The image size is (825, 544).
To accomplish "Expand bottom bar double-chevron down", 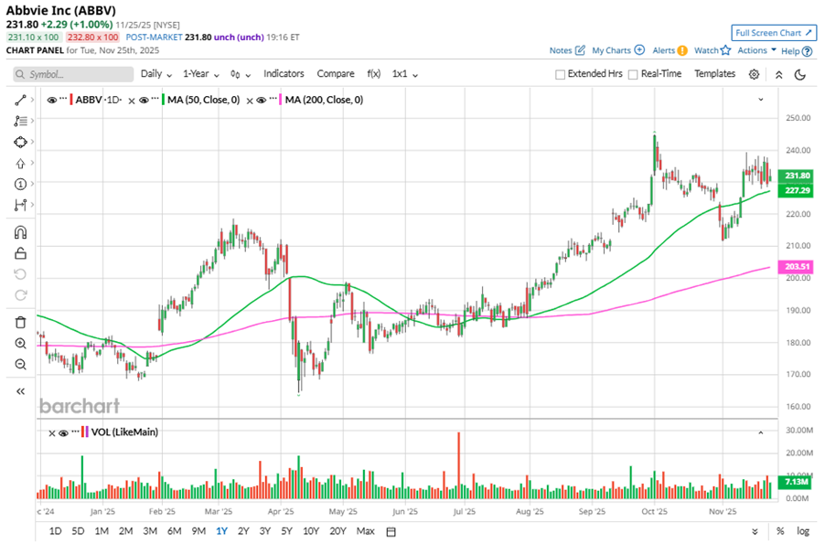I will (755, 532).
